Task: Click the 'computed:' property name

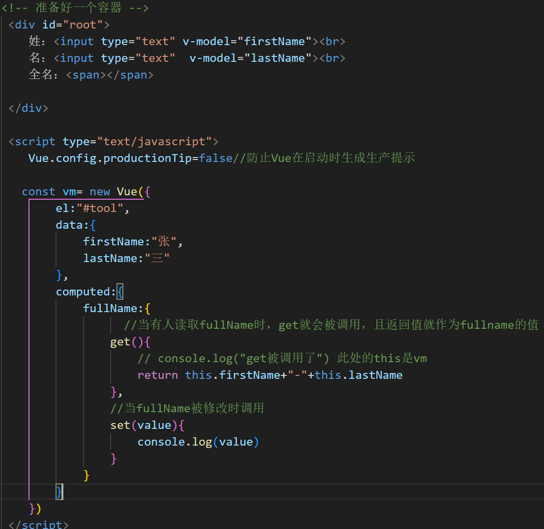Action: pyautogui.click(x=86, y=291)
